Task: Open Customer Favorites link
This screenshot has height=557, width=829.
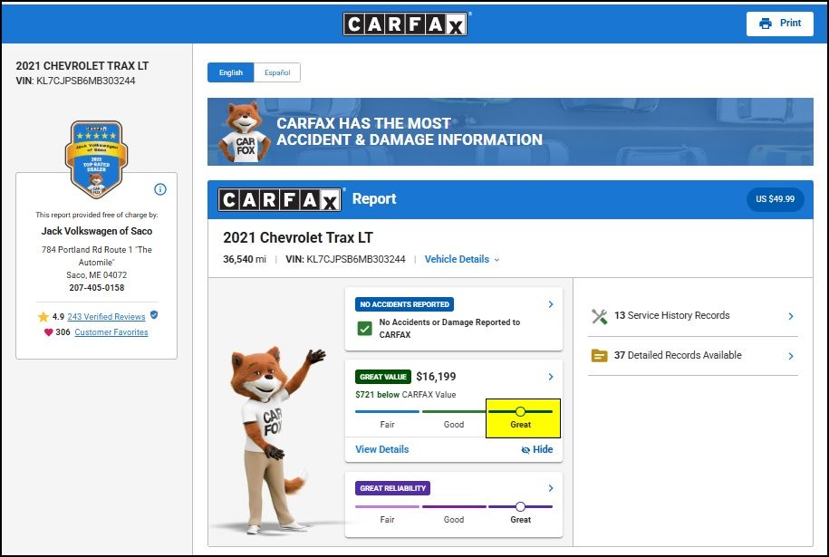Action: pos(111,331)
